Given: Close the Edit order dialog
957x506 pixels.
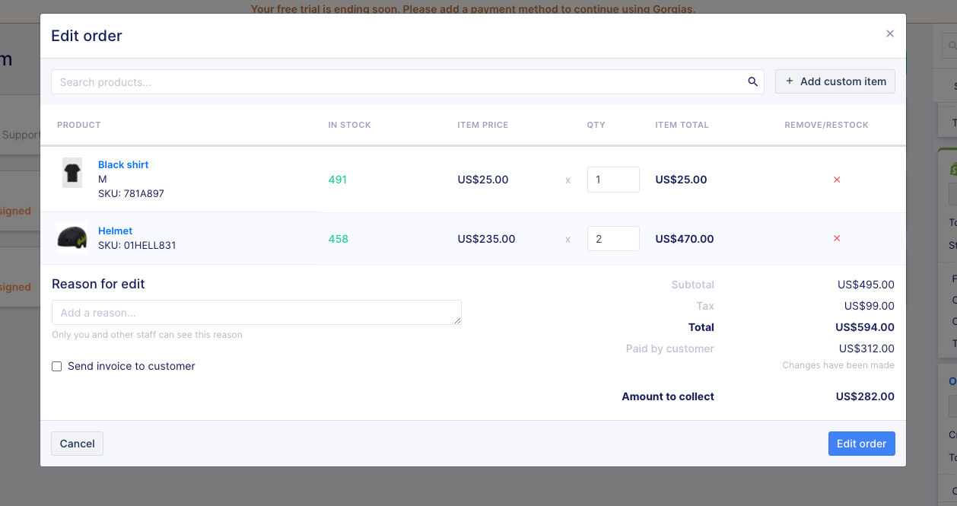Looking at the screenshot, I should [890, 33].
